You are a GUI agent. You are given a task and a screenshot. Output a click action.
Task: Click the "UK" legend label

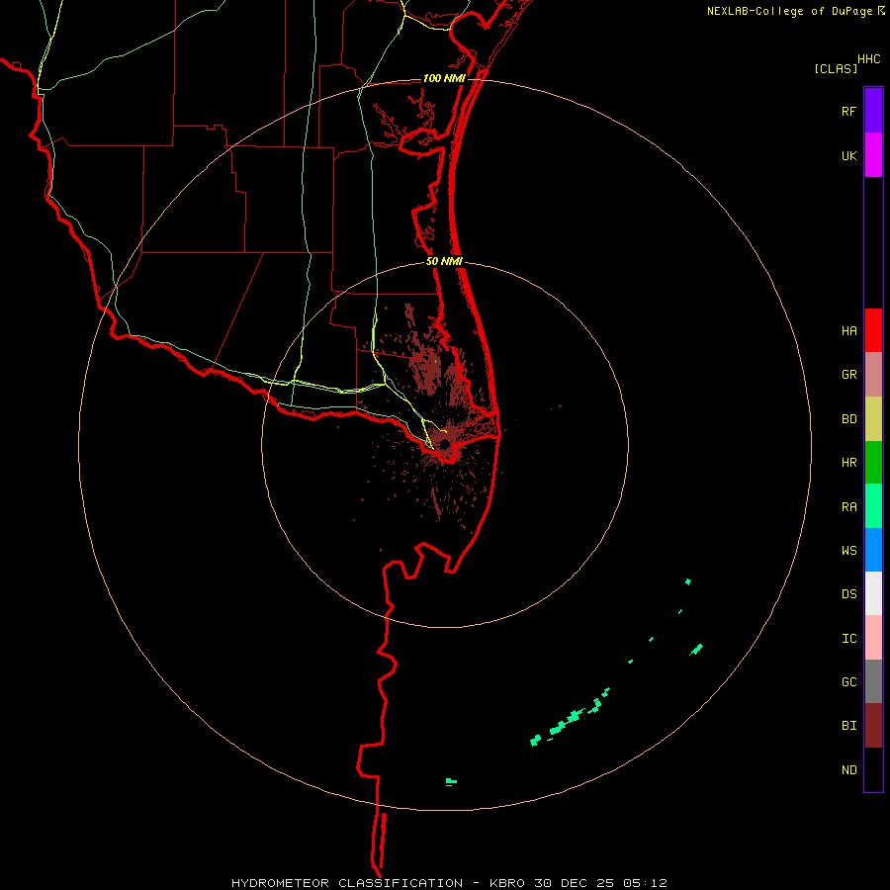click(x=849, y=156)
